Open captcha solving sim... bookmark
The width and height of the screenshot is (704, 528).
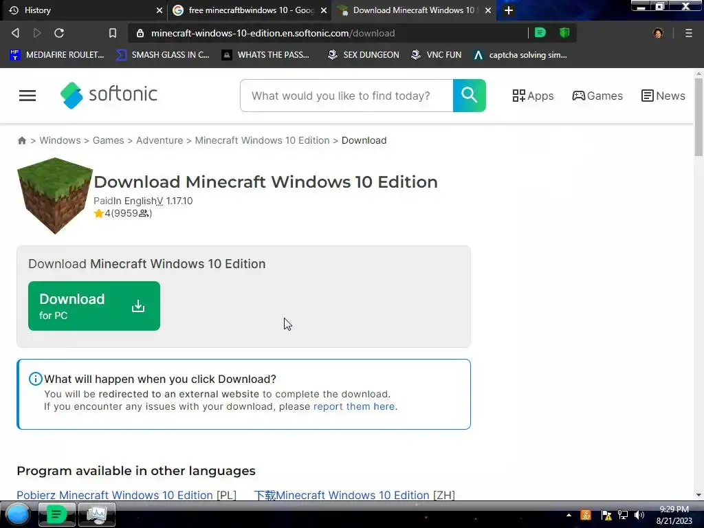[520, 55]
